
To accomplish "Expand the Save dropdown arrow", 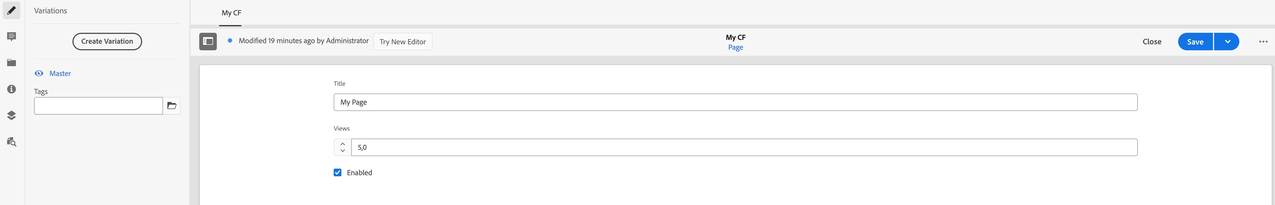I will 1227,41.
